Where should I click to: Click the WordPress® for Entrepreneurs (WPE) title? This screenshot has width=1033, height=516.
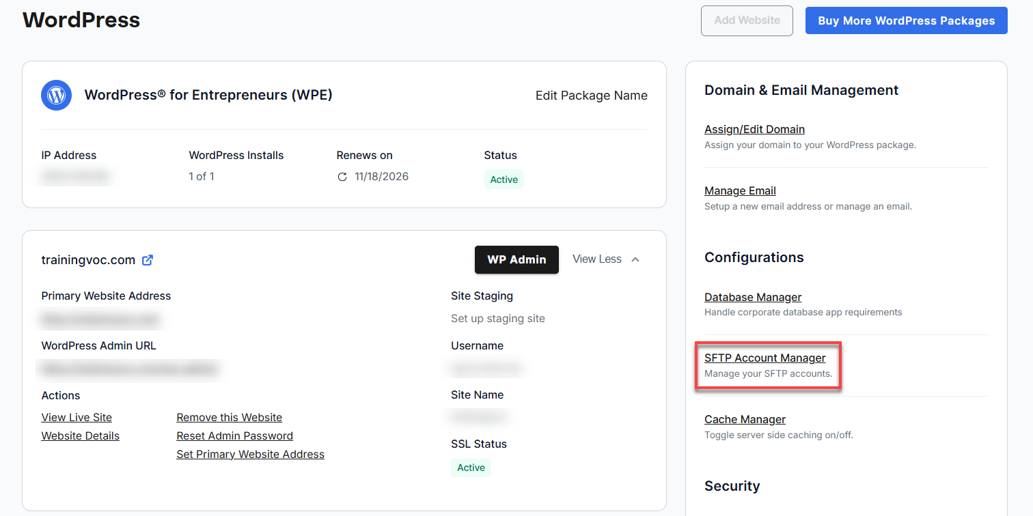point(208,95)
